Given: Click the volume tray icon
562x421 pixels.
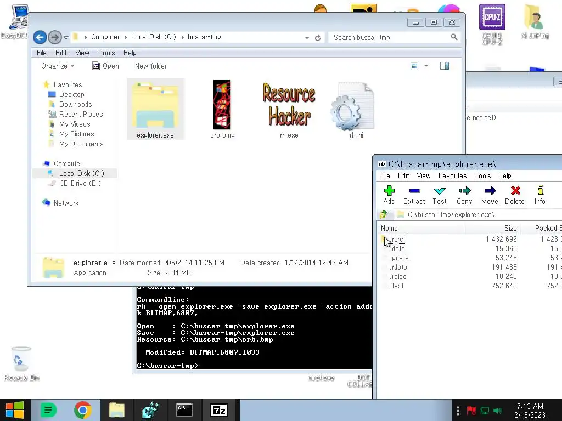Looking at the screenshot, I should point(497,411).
